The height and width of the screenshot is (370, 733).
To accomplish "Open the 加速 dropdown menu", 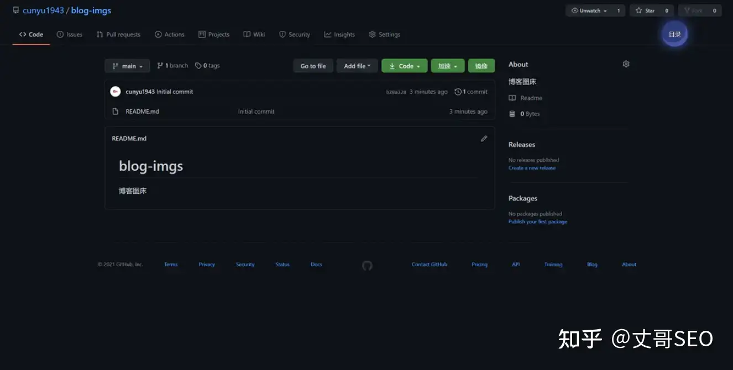I will (x=447, y=66).
